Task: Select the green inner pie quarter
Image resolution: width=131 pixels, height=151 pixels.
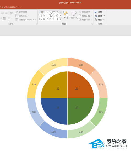Action: tap(79, 110)
